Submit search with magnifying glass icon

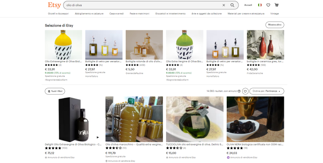pos(232,5)
